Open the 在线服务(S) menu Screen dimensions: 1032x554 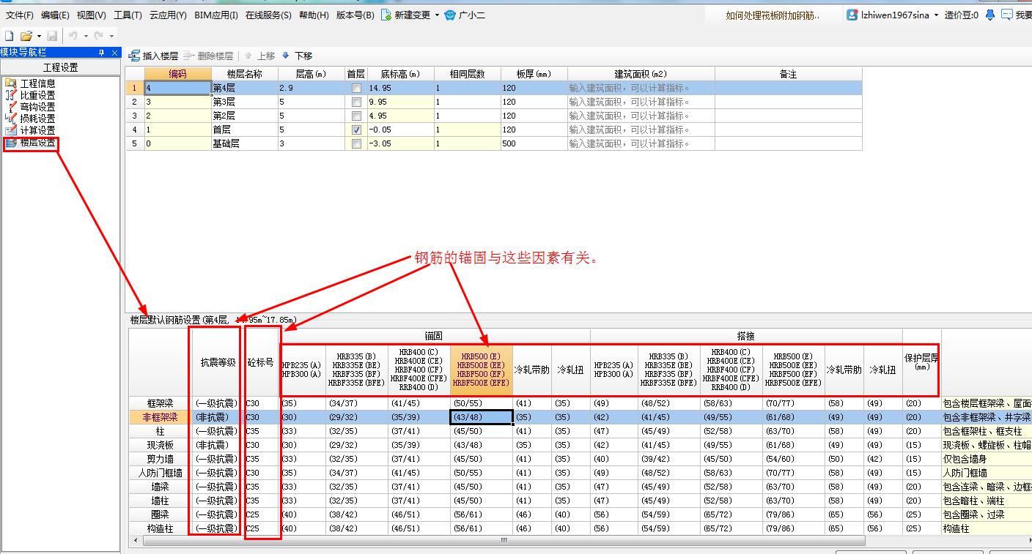[x=268, y=15]
